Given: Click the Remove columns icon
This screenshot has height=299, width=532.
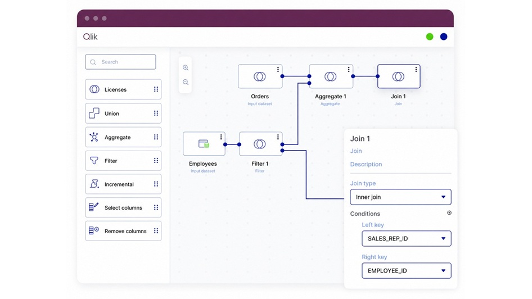Looking at the screenshot, I should pyautogui.click(x=94, y=230).
